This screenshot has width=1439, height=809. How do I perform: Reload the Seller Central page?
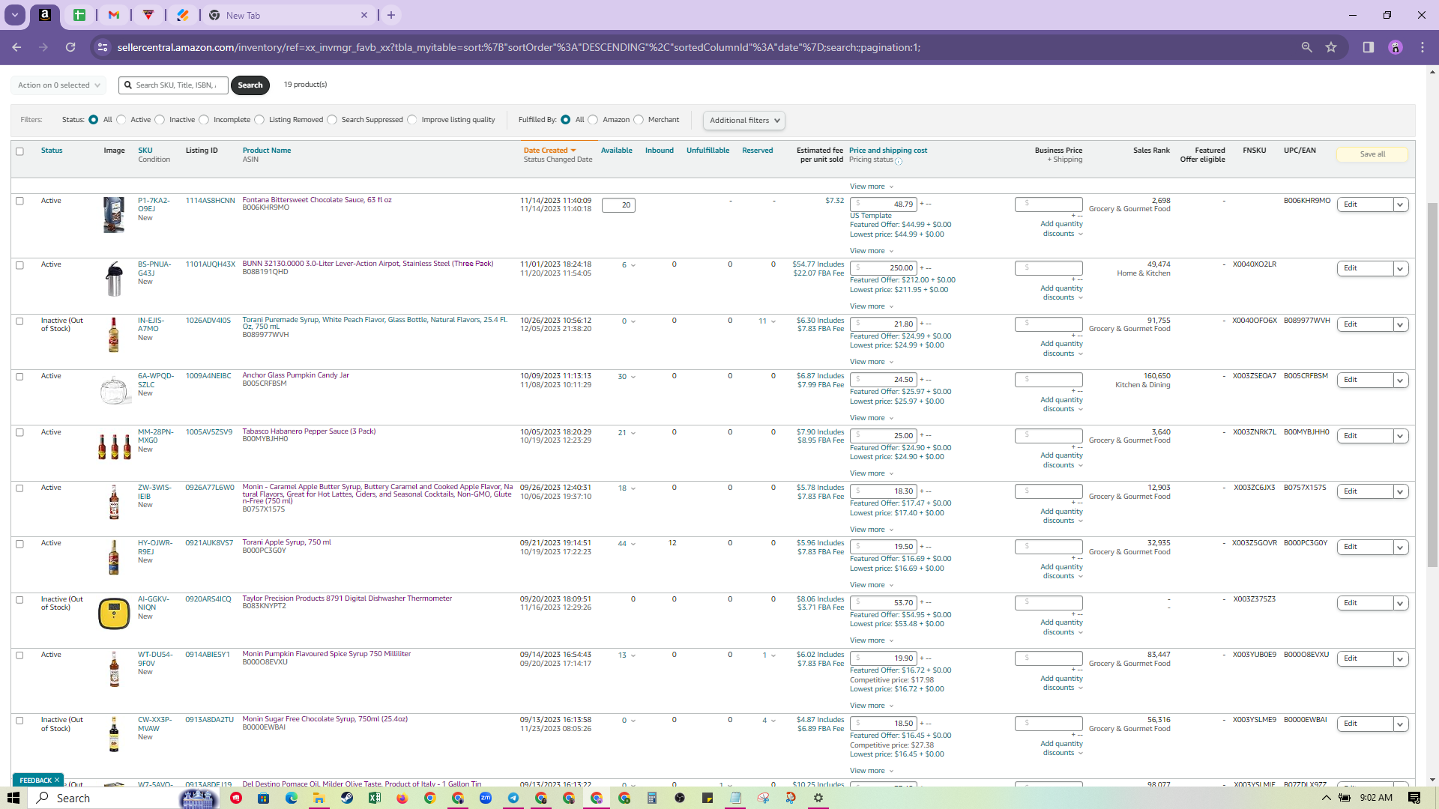(70, 47)
